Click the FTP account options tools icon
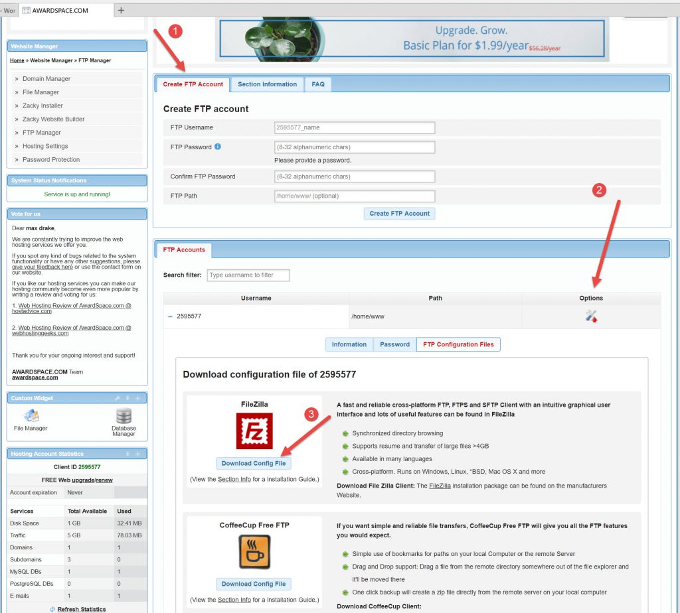 [x=591, y=317]
